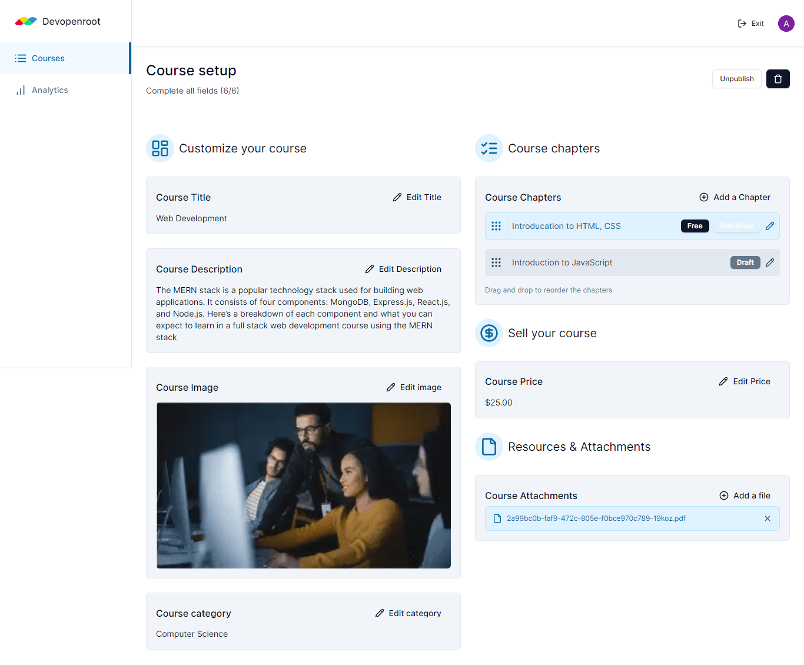Click the MERN stack description paragraph
This screenshot has height=665, width=804.
303,314
